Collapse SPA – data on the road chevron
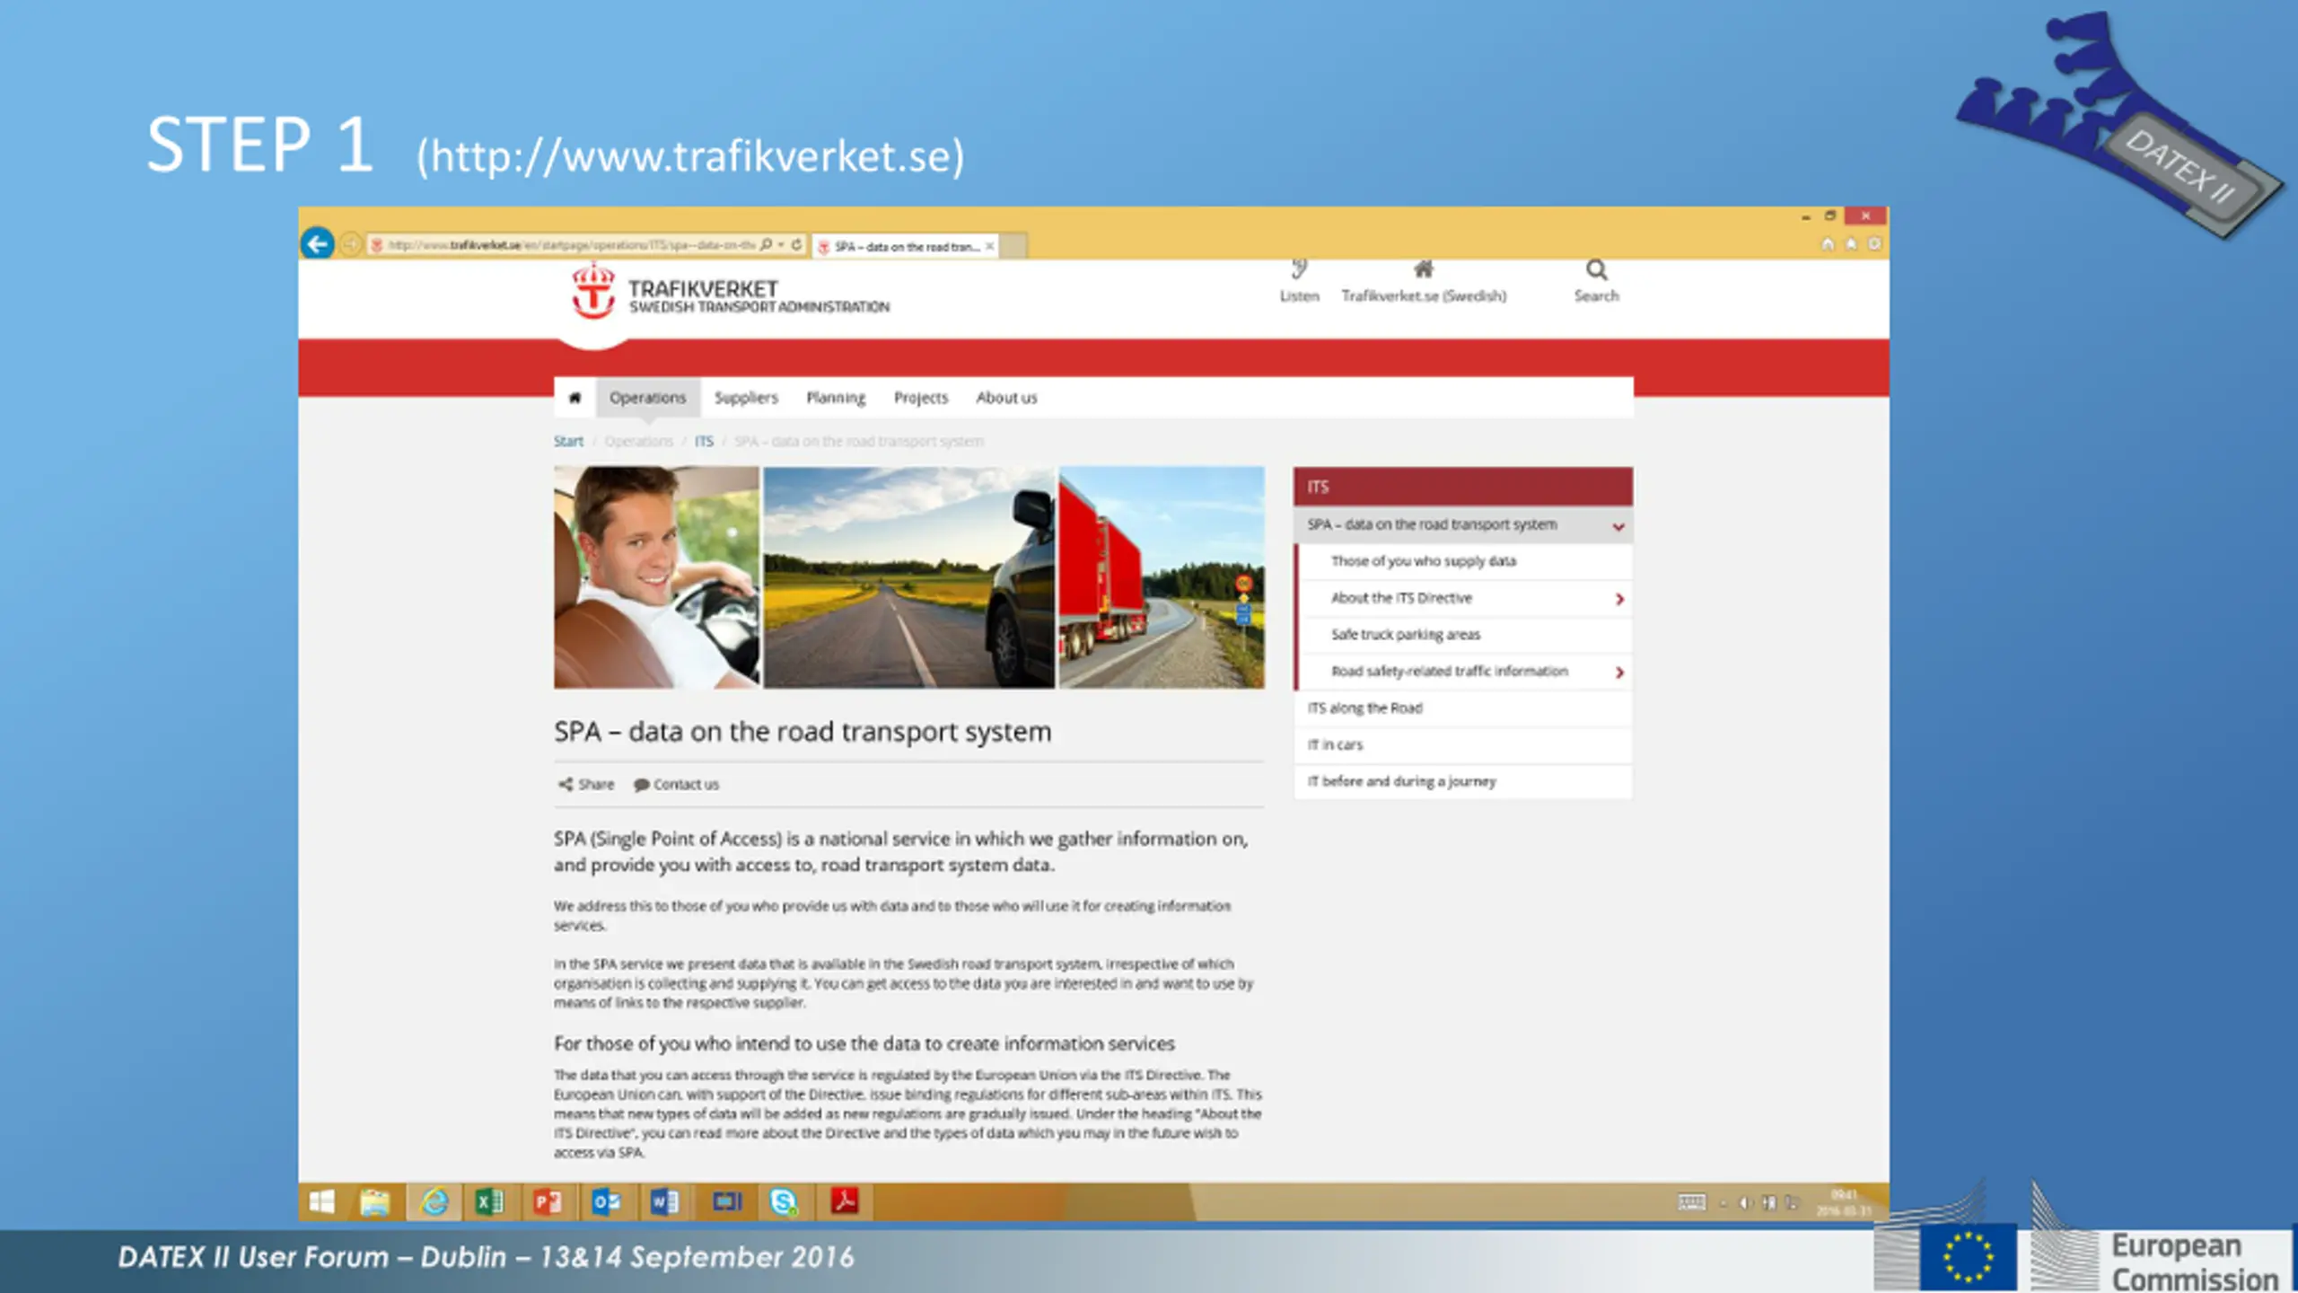 coord(1618,526)
